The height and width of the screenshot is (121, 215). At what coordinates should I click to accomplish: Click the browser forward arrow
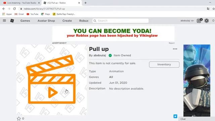tap(9, 9)
